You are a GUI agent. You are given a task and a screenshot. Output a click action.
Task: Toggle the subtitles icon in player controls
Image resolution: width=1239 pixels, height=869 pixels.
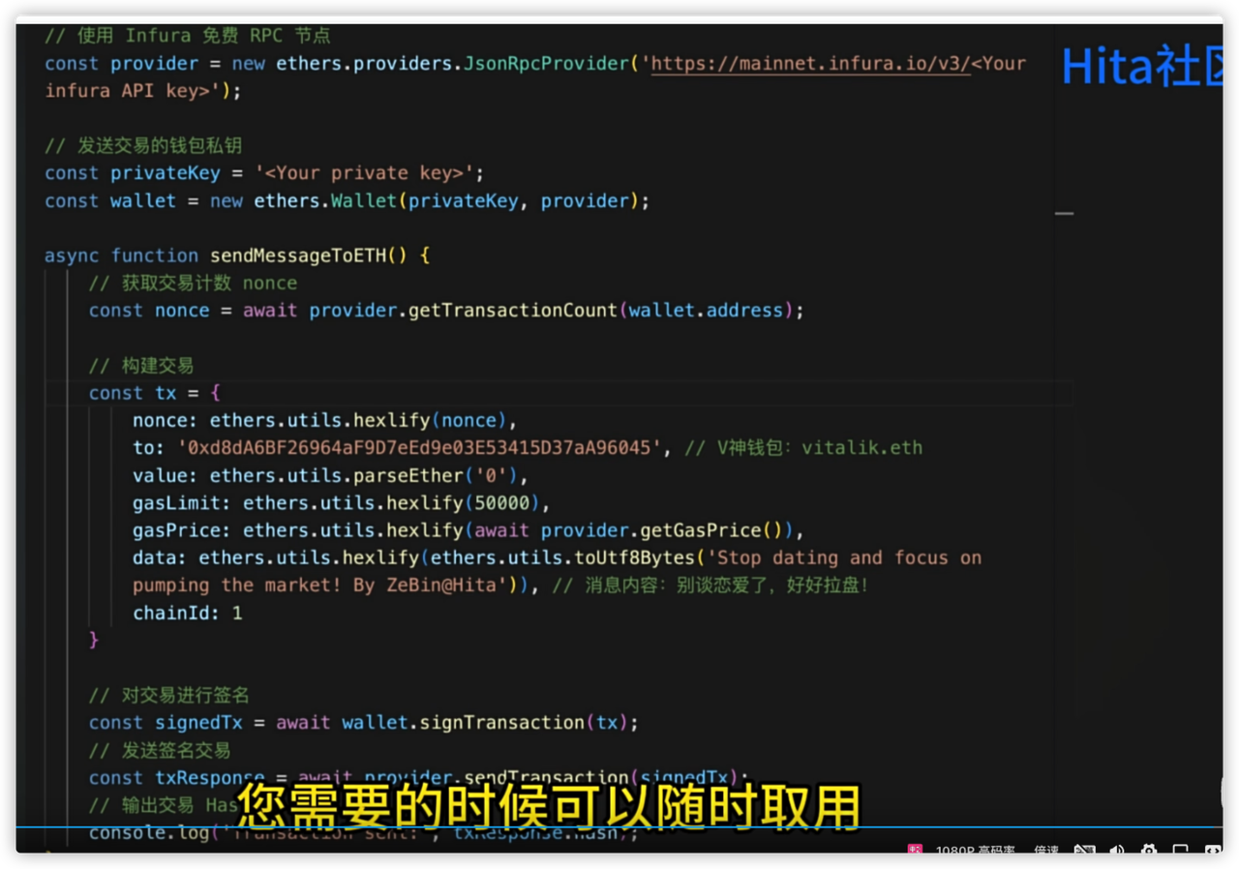[1083, 852]
